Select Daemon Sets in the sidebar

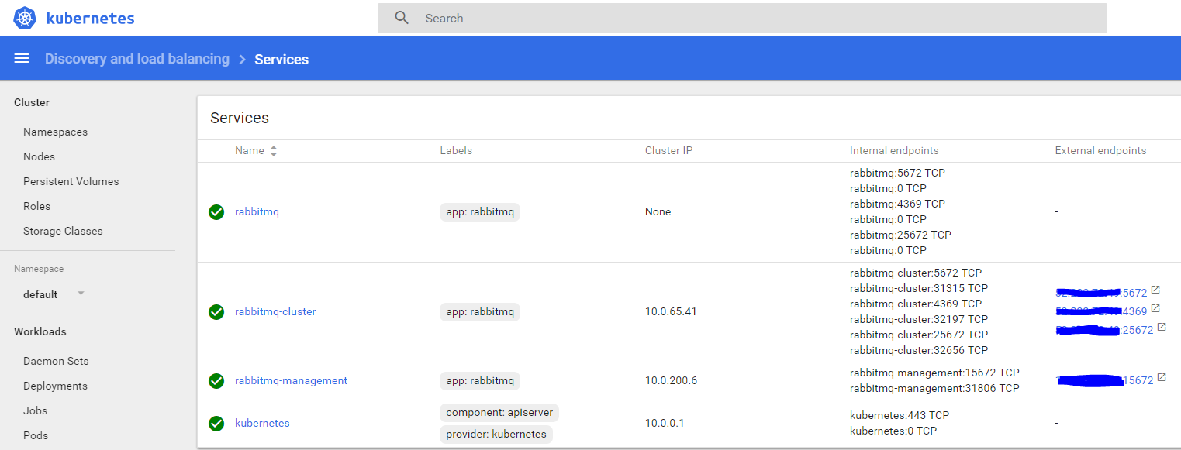pyautogui.click(x=56, y=362)
